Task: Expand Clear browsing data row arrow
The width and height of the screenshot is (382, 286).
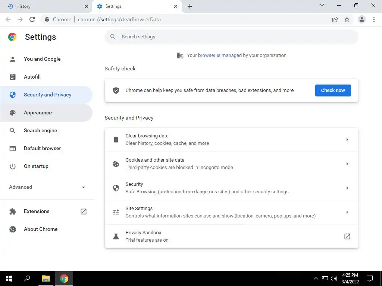Action: click(347, 140)
